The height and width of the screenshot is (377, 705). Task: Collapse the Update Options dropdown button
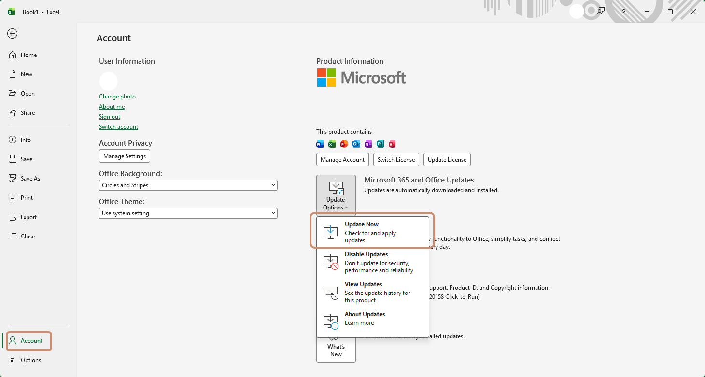click(336, 195)
